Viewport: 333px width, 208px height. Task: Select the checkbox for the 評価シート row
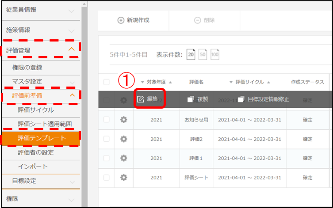tap(106, 178)
